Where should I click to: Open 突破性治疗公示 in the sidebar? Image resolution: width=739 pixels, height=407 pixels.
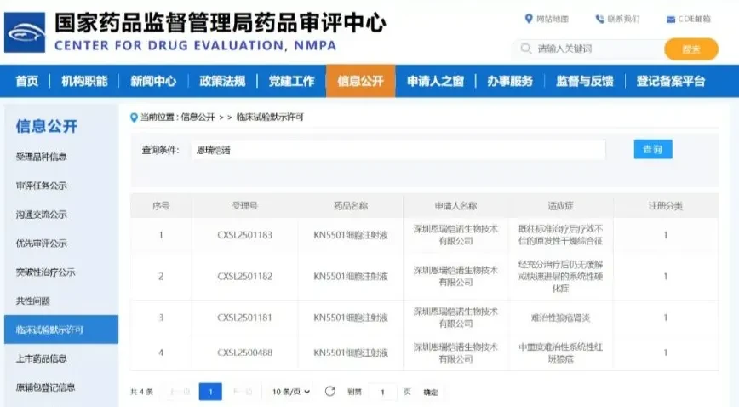[x=46, y=272]
